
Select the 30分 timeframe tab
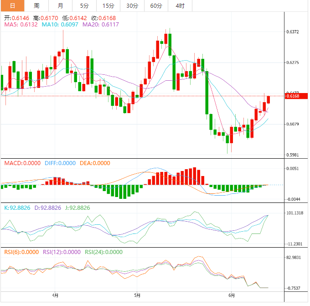point(132,5)
